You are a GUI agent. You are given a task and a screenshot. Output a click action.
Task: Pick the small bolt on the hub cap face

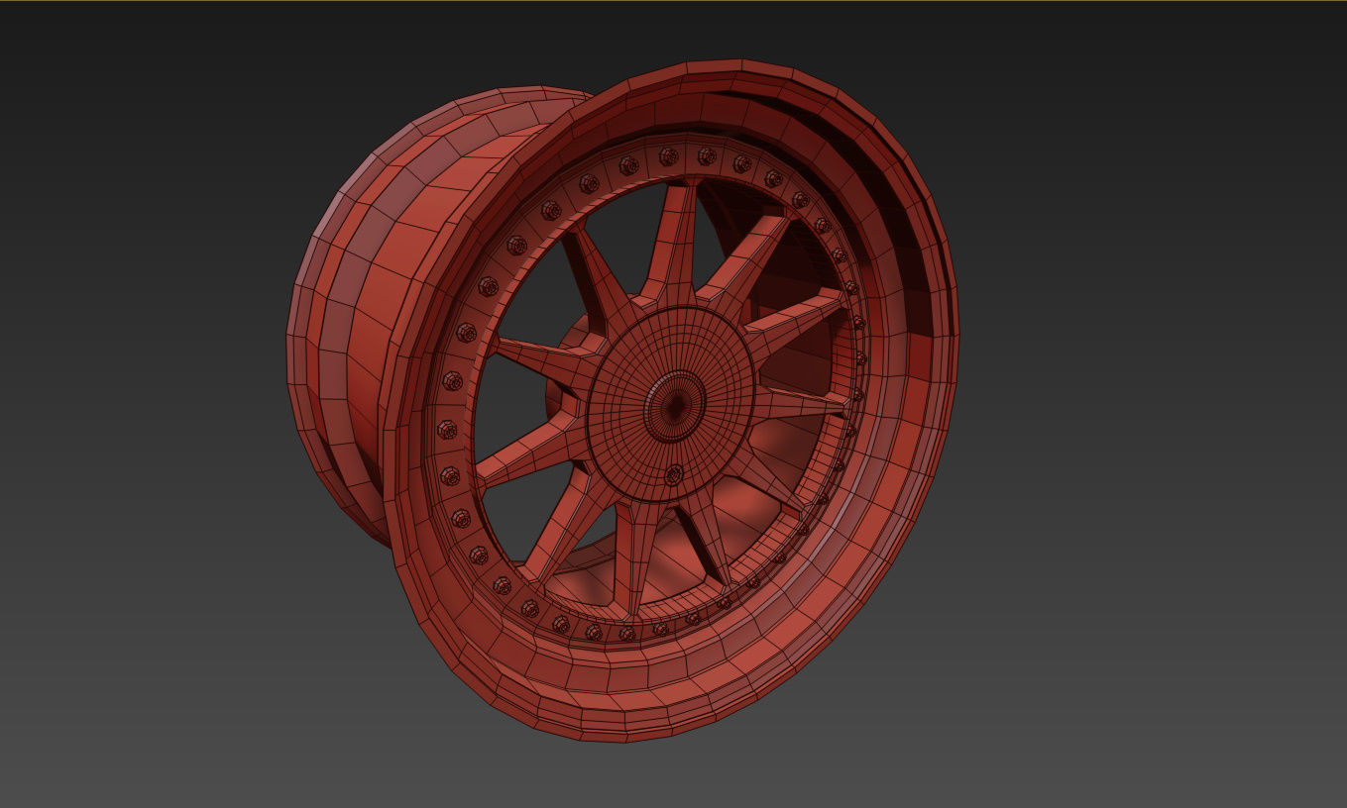[674, 474]
